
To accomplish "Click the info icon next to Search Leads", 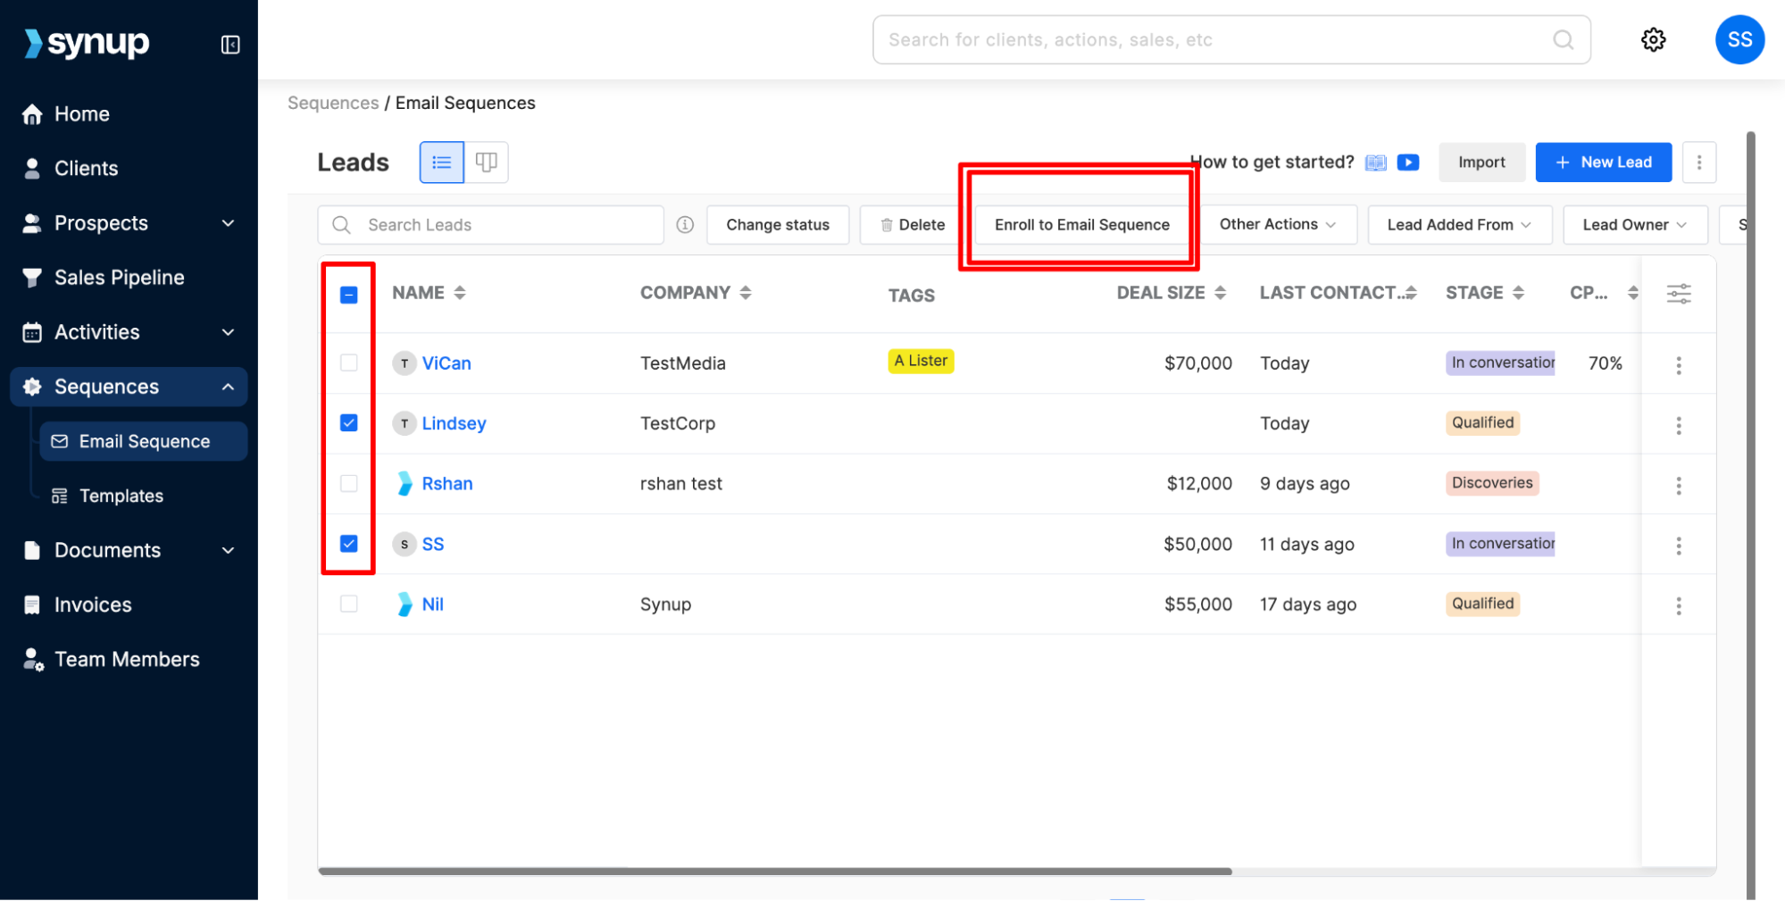I will click(x=685, y=225).
